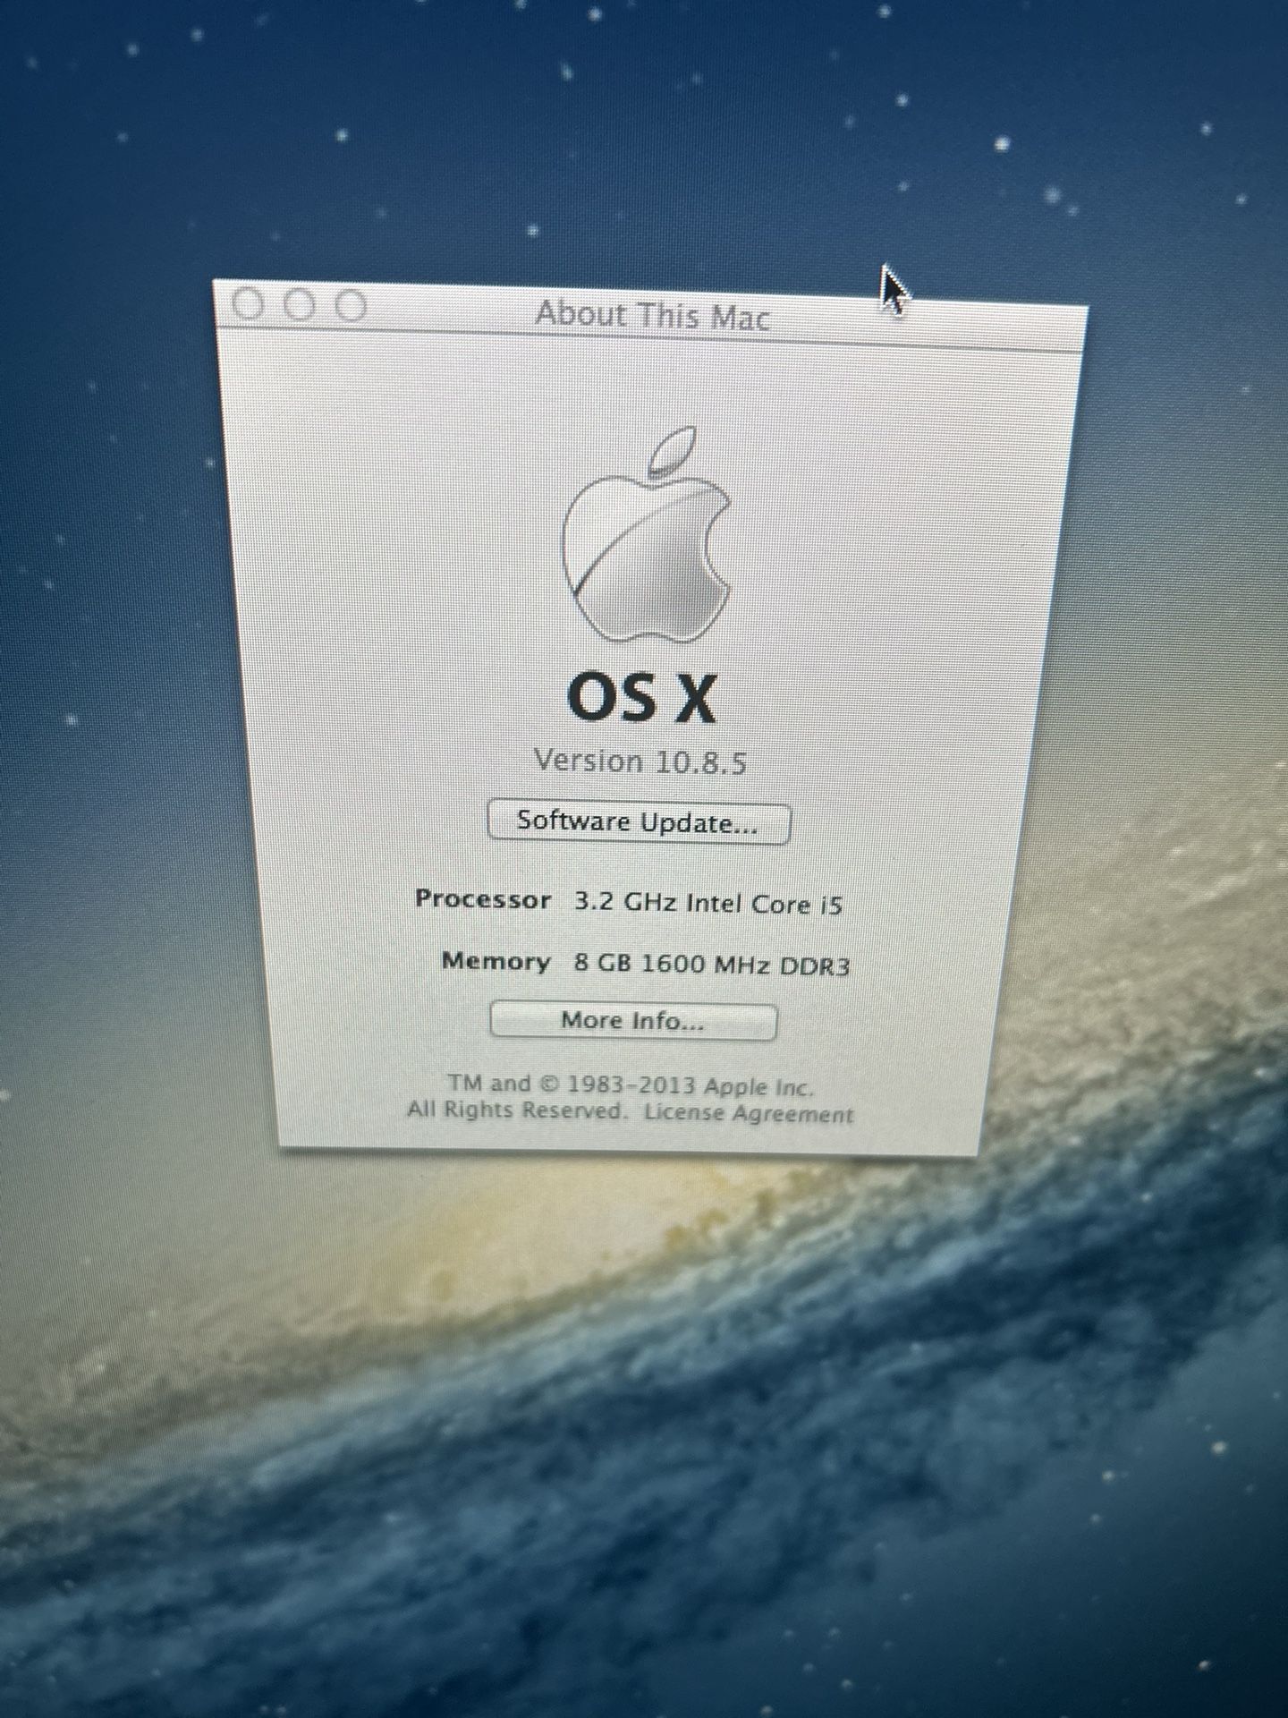The width and height of the screenshot is (1288, 1718).
Task: Open More Info... about this Mac
Action: point(633,1021)
